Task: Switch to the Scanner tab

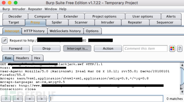Action: (81, 22)
